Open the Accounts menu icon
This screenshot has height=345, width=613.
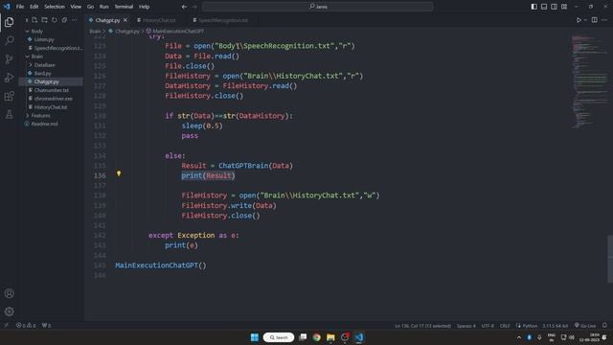pos(9,293)
